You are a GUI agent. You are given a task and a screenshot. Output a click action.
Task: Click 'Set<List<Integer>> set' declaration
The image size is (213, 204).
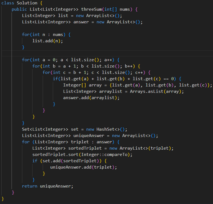(50, 129)
